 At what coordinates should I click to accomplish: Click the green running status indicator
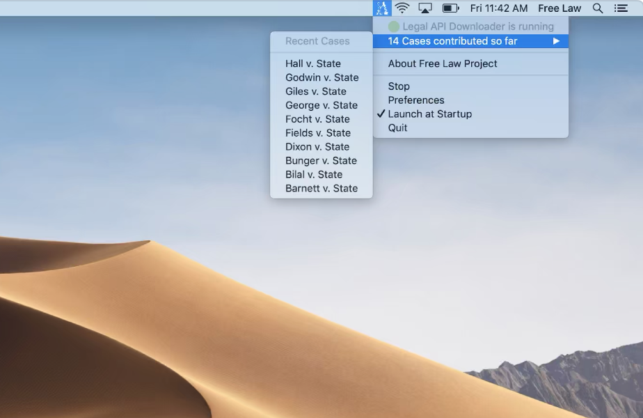(x=394, y=26)
